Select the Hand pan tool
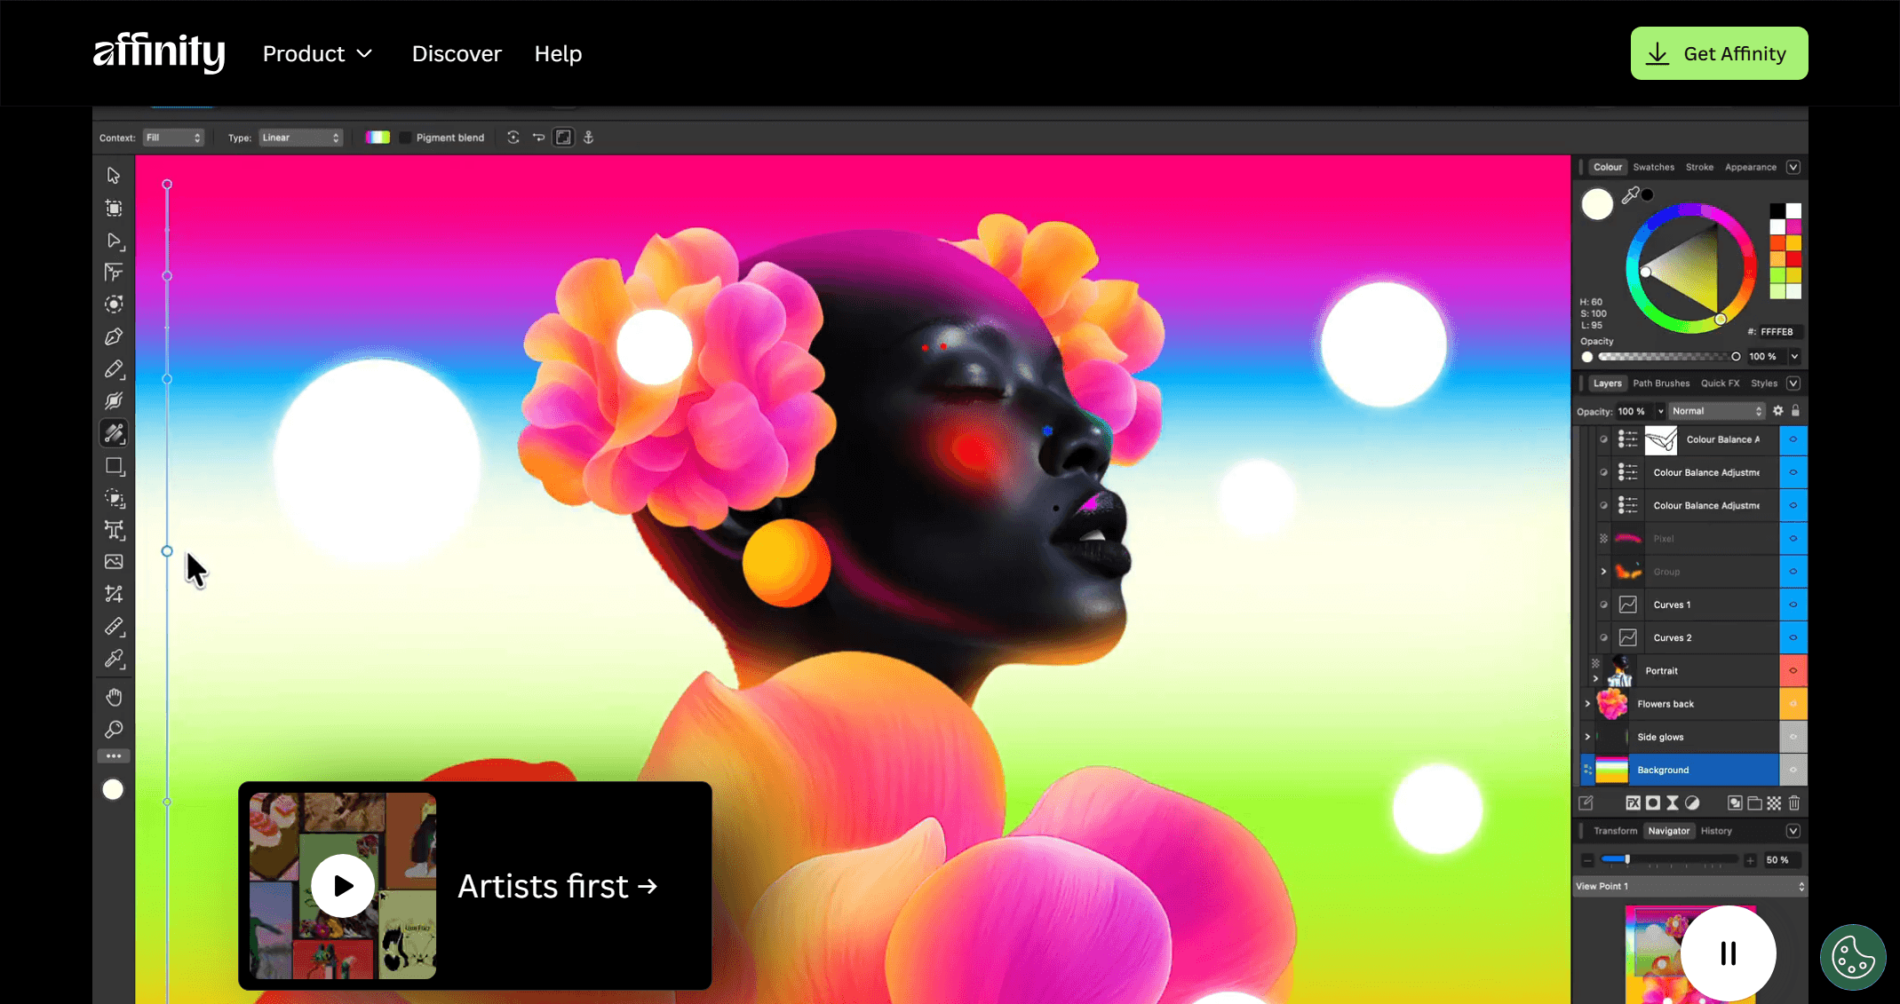 click(114, 697)
